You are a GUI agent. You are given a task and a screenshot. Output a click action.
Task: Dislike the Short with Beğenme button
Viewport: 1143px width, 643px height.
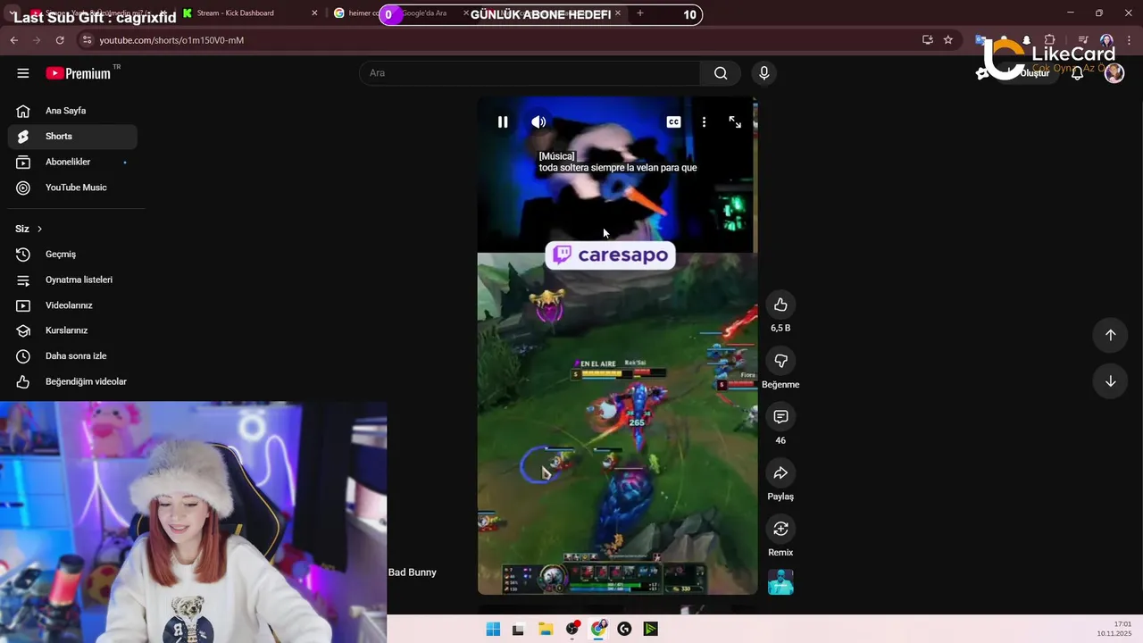pos(780,361)
